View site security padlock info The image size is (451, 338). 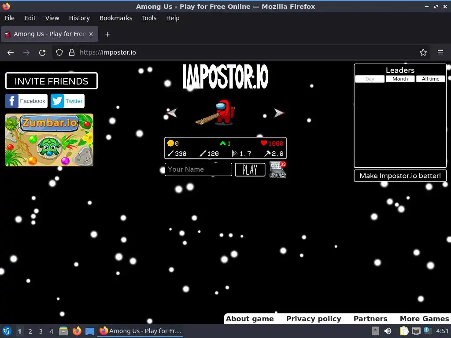[72, 52]
